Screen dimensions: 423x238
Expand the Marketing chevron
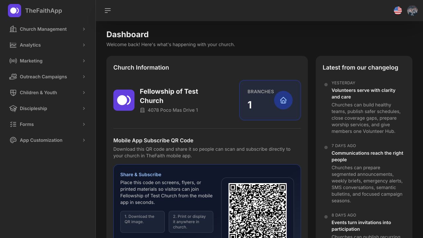click(x=84, y=61)
